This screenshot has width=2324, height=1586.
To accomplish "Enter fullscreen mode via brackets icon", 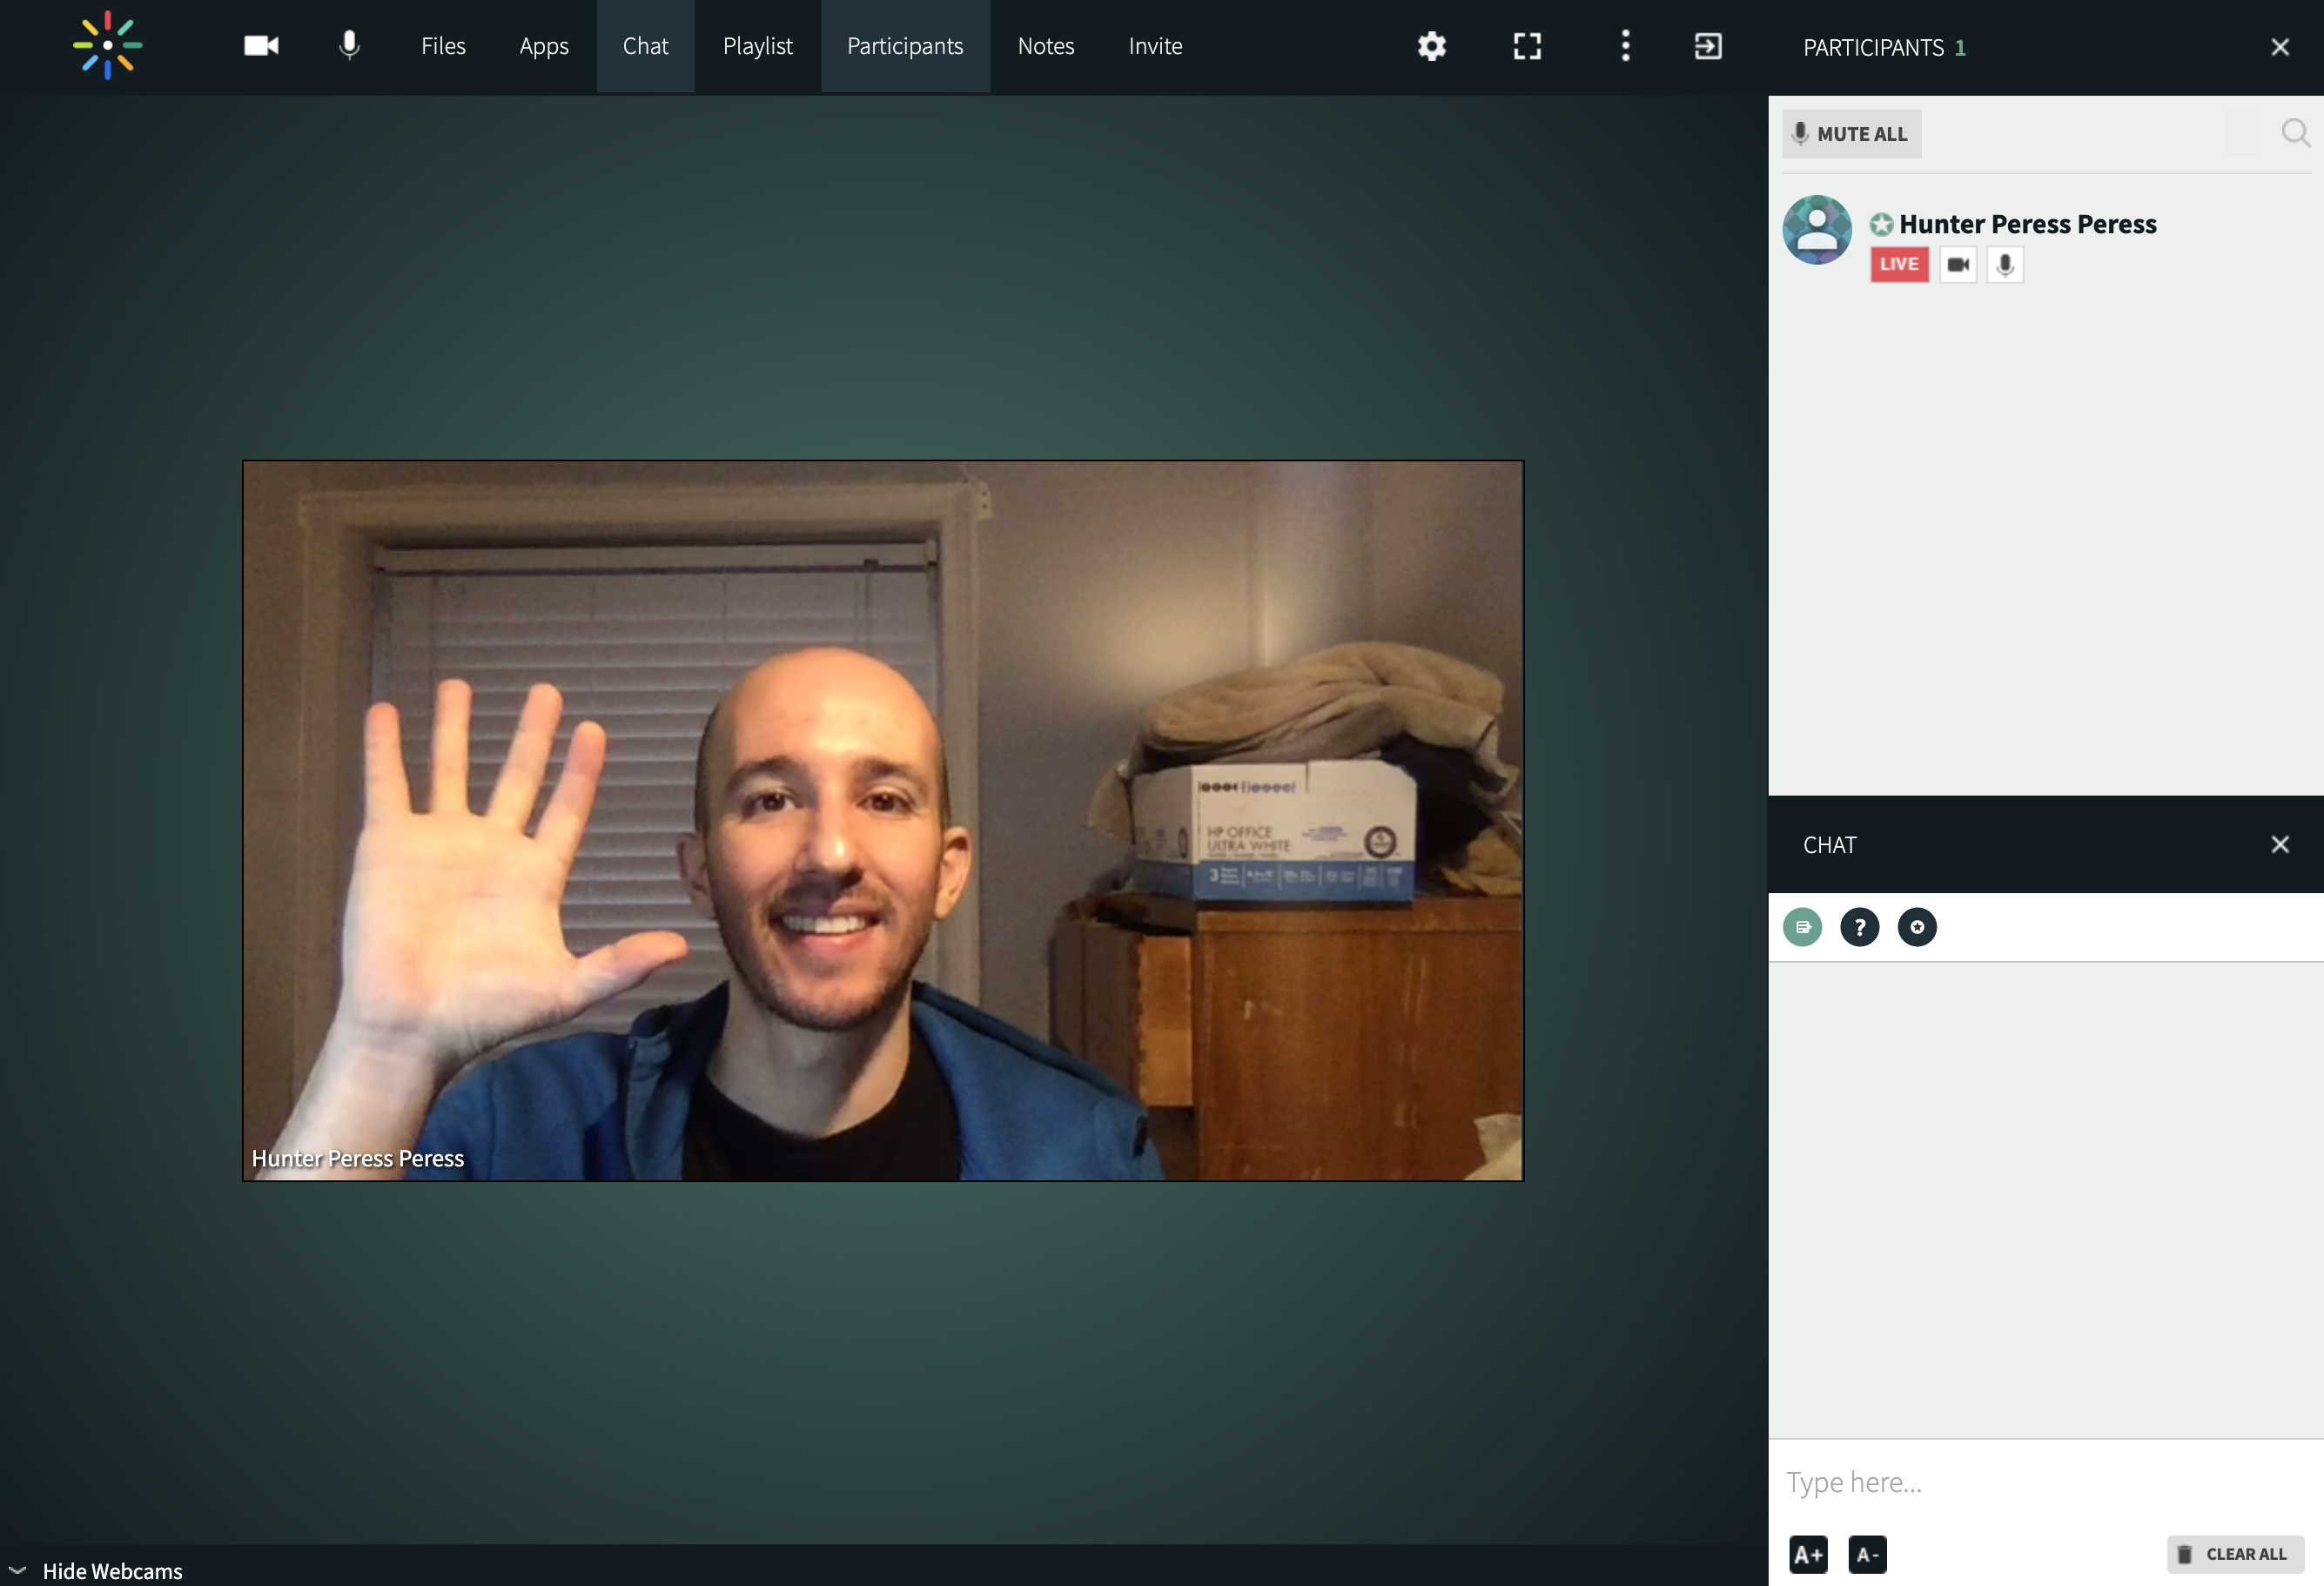I will pos(1526,46).
